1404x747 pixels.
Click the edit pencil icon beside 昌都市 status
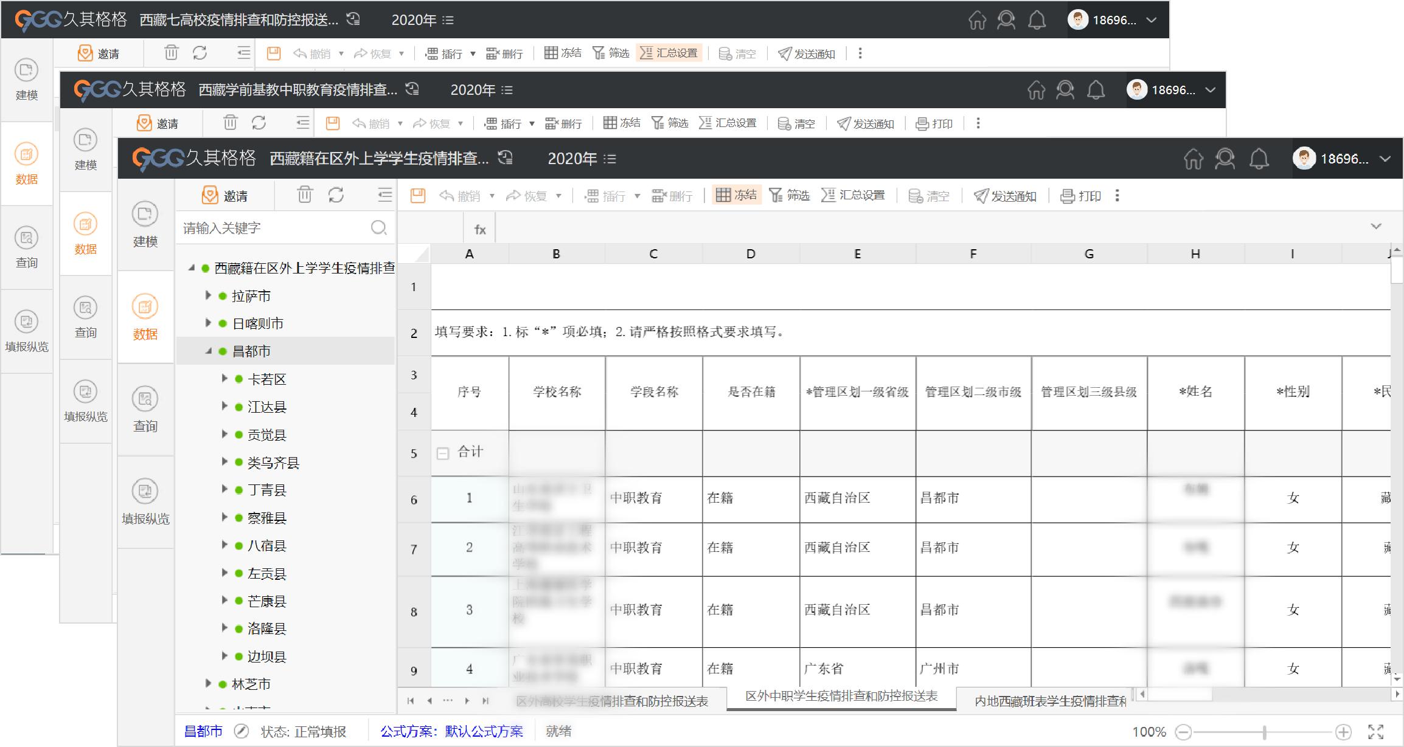tap(242, 731)
